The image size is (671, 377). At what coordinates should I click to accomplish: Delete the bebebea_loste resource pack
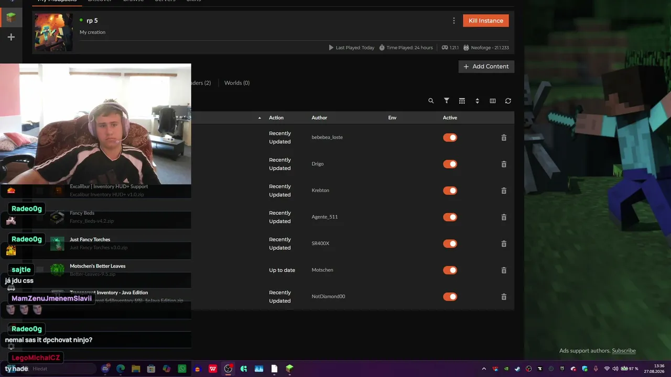504,138
